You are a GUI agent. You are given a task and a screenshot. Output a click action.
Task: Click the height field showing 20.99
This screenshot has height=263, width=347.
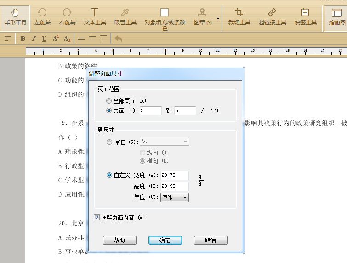click(x=175, y=186)
